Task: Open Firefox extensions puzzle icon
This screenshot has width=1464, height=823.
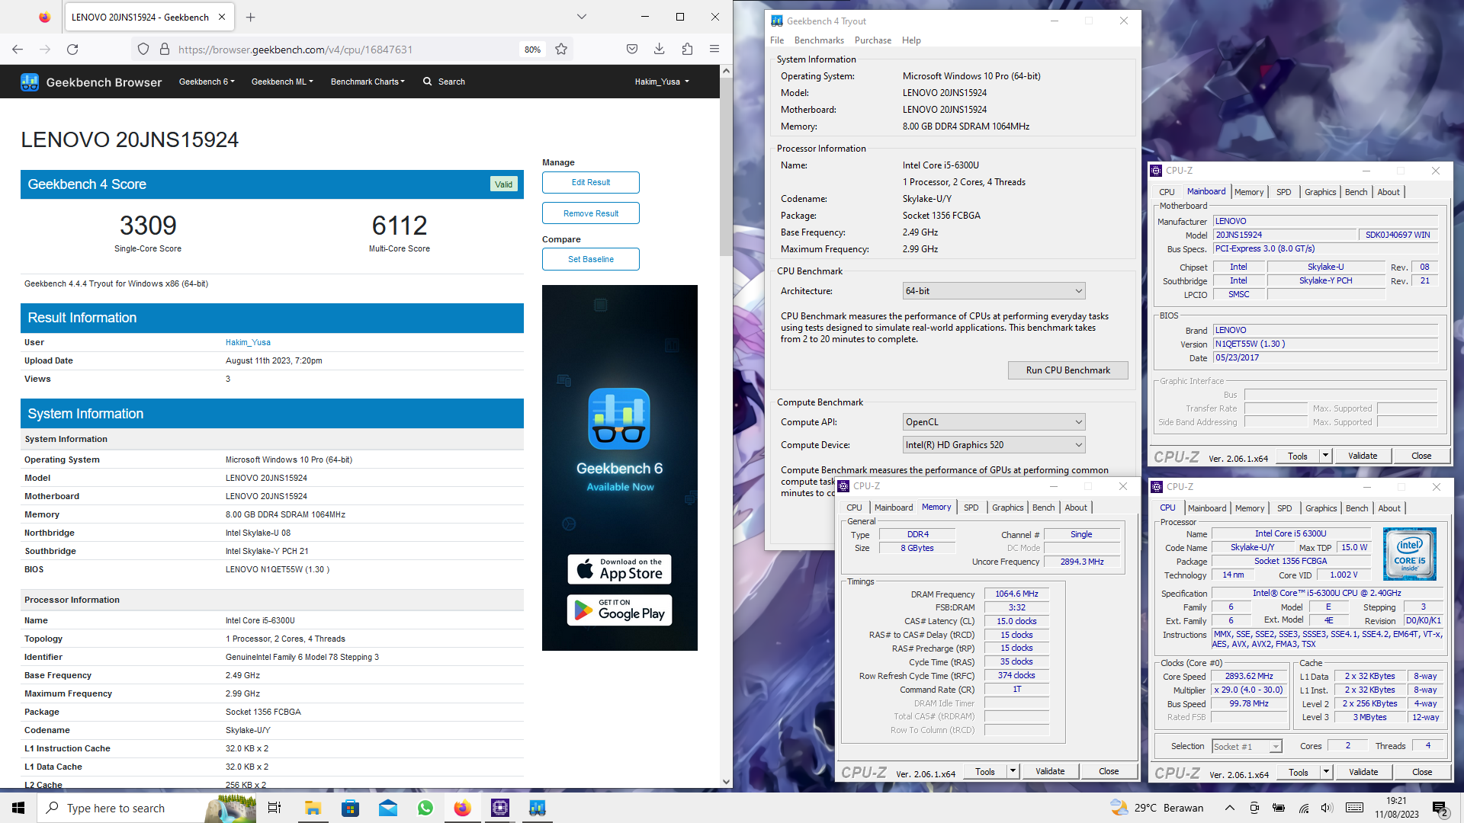Action: (x=687, y=50)
